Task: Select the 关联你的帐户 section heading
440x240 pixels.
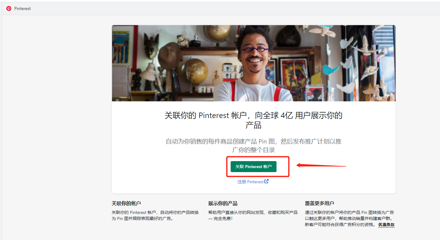Action: coord(126,203)
